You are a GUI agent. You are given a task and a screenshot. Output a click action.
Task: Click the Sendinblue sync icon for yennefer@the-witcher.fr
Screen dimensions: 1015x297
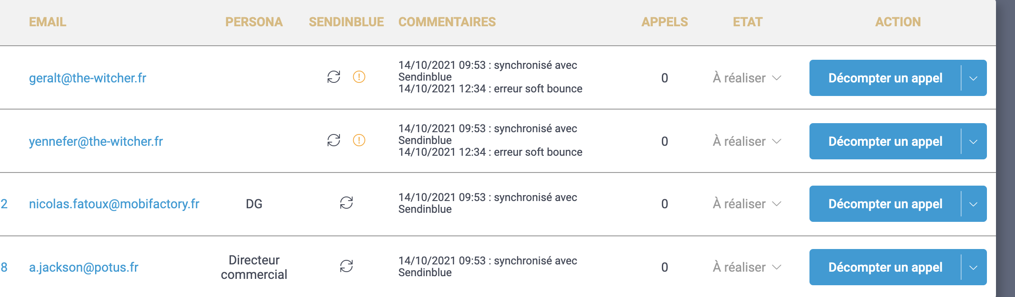334,140
